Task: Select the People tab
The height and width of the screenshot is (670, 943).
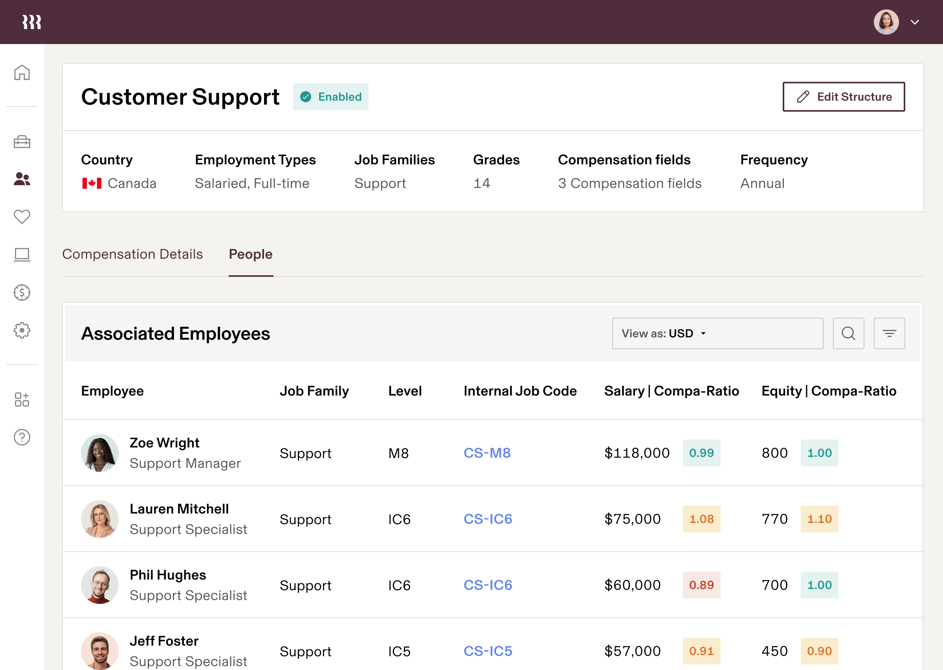Action: tap(251, 254)
